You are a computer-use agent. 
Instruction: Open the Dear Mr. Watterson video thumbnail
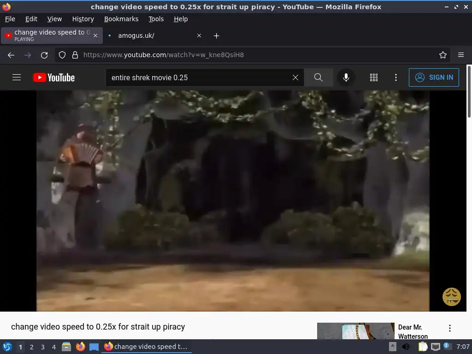355,331
